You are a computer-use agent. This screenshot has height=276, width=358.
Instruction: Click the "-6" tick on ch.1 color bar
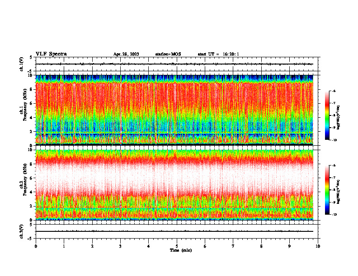[334, 91]
